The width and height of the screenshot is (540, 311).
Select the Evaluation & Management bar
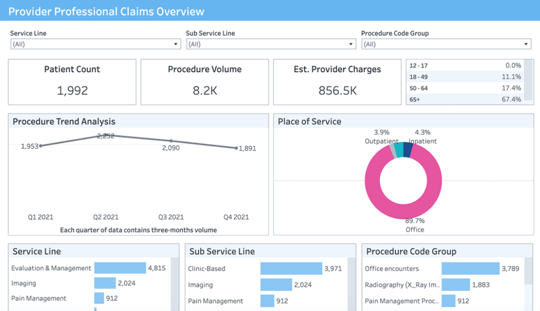coord(120,268)
